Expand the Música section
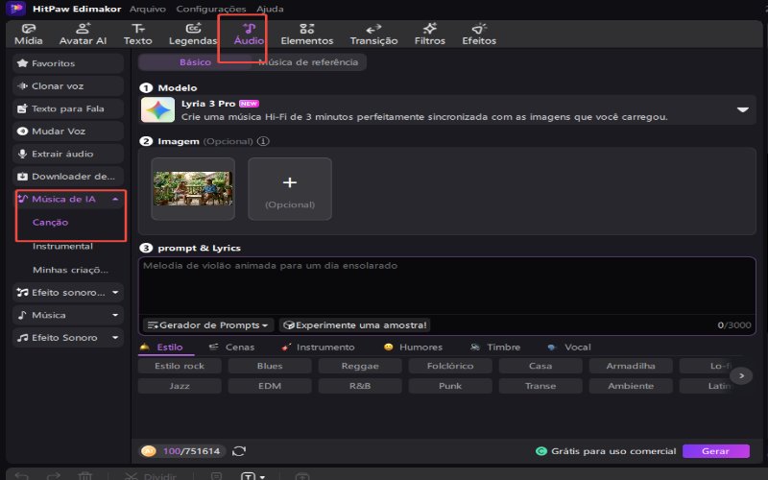Viewport: 768px width, 480px height. (x=115, y=315)
